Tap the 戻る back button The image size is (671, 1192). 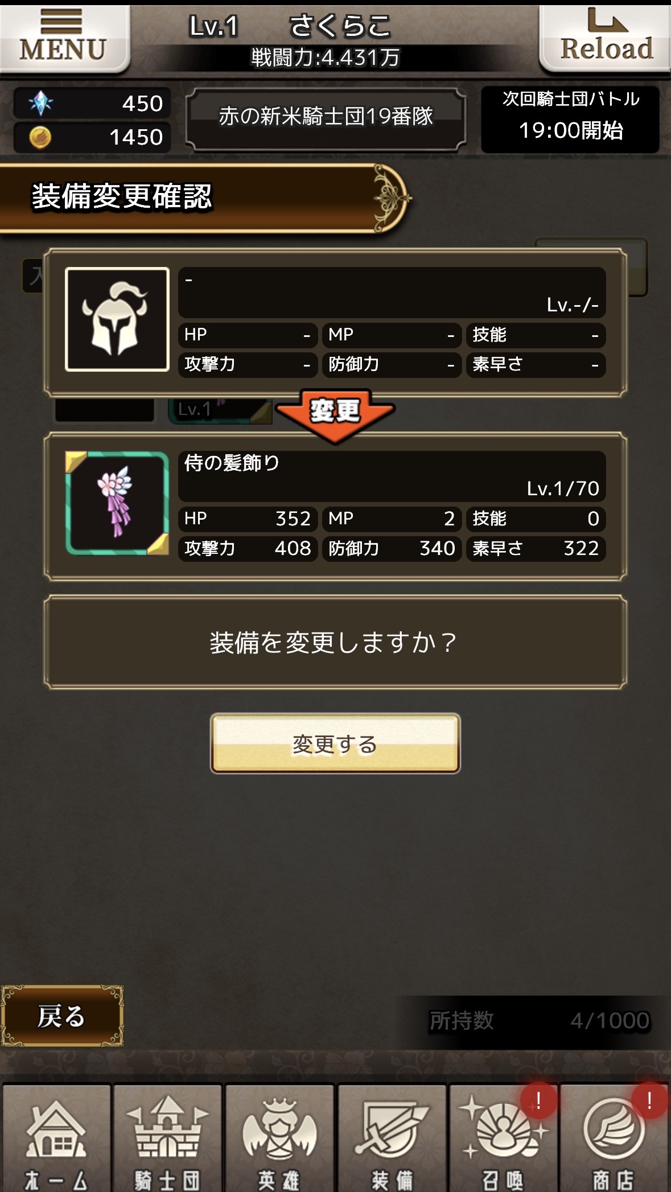click(61, 1016)
